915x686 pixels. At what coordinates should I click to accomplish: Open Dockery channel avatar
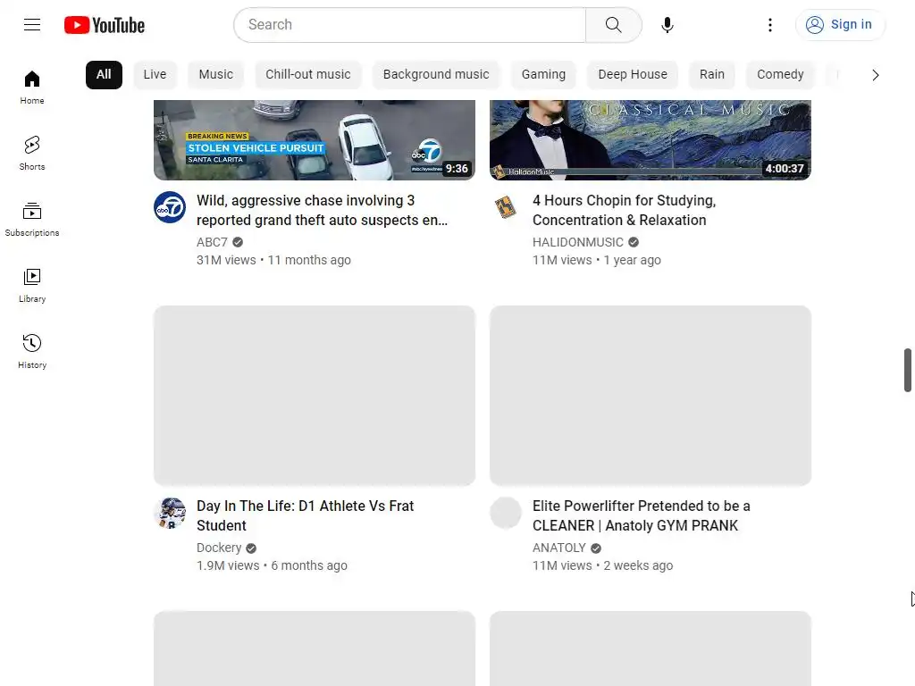pos(170,513)
